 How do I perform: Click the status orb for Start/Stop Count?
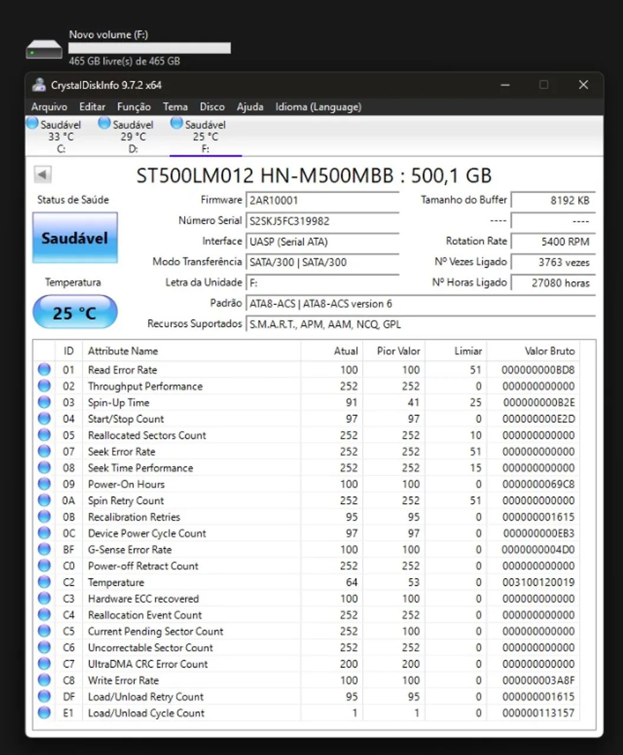(x=44, y=419)
